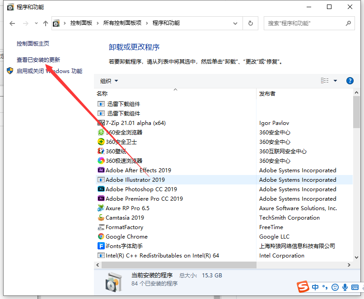The image size is (364, 299).
Task: Click publisher text TechSmith Corporation
Action: tap(289, 218)
